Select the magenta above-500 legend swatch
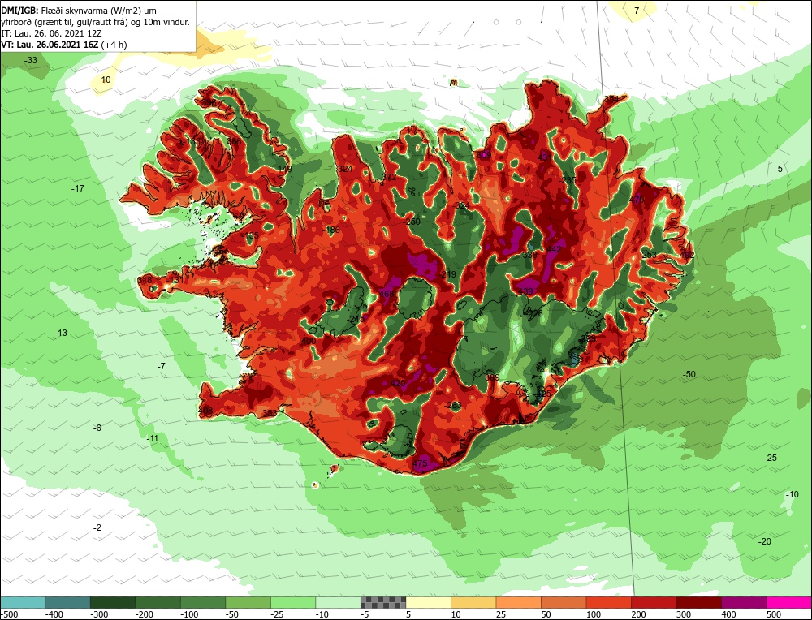The width and height of the screenshot is (812, 620). pyautogui.click(x=788, y=602)
